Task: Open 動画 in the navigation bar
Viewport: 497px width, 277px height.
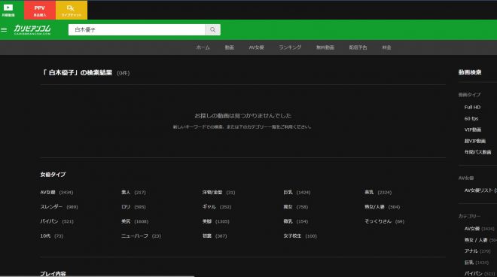Action: pos(230,47)
